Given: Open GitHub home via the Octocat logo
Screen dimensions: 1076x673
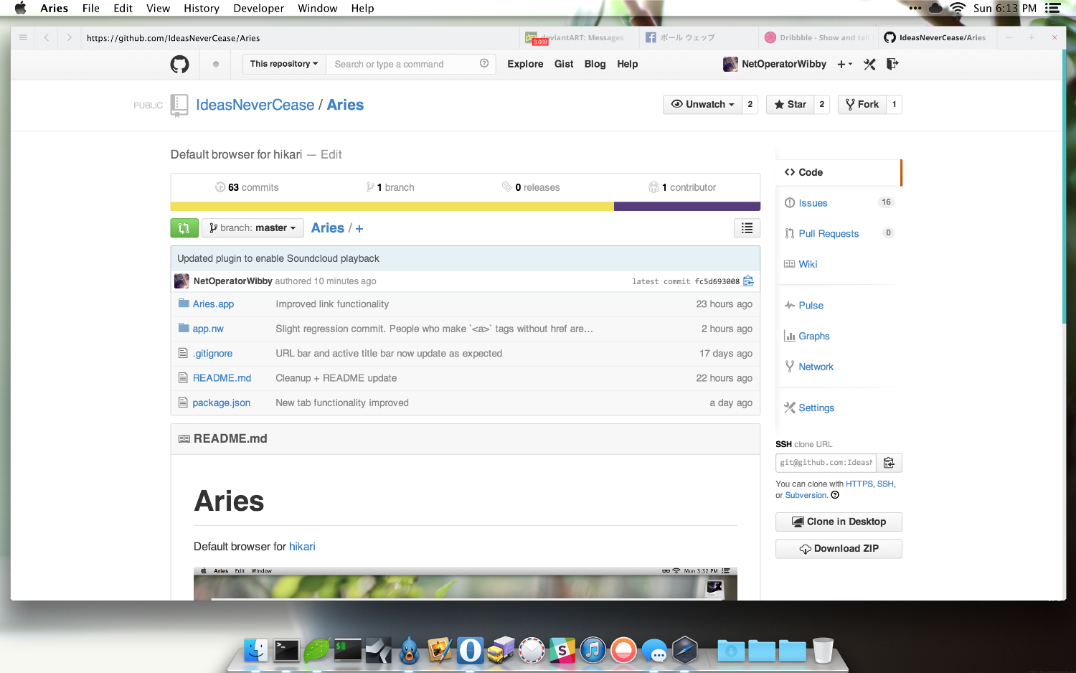Looking at the screenshot, I should click(179, 64).
